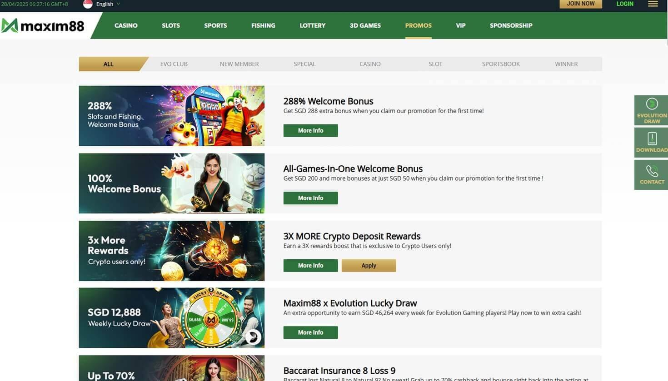Go to the Sports menu item
The width and height of the screenshot is (668, 381).
click(x=215, y=25)
